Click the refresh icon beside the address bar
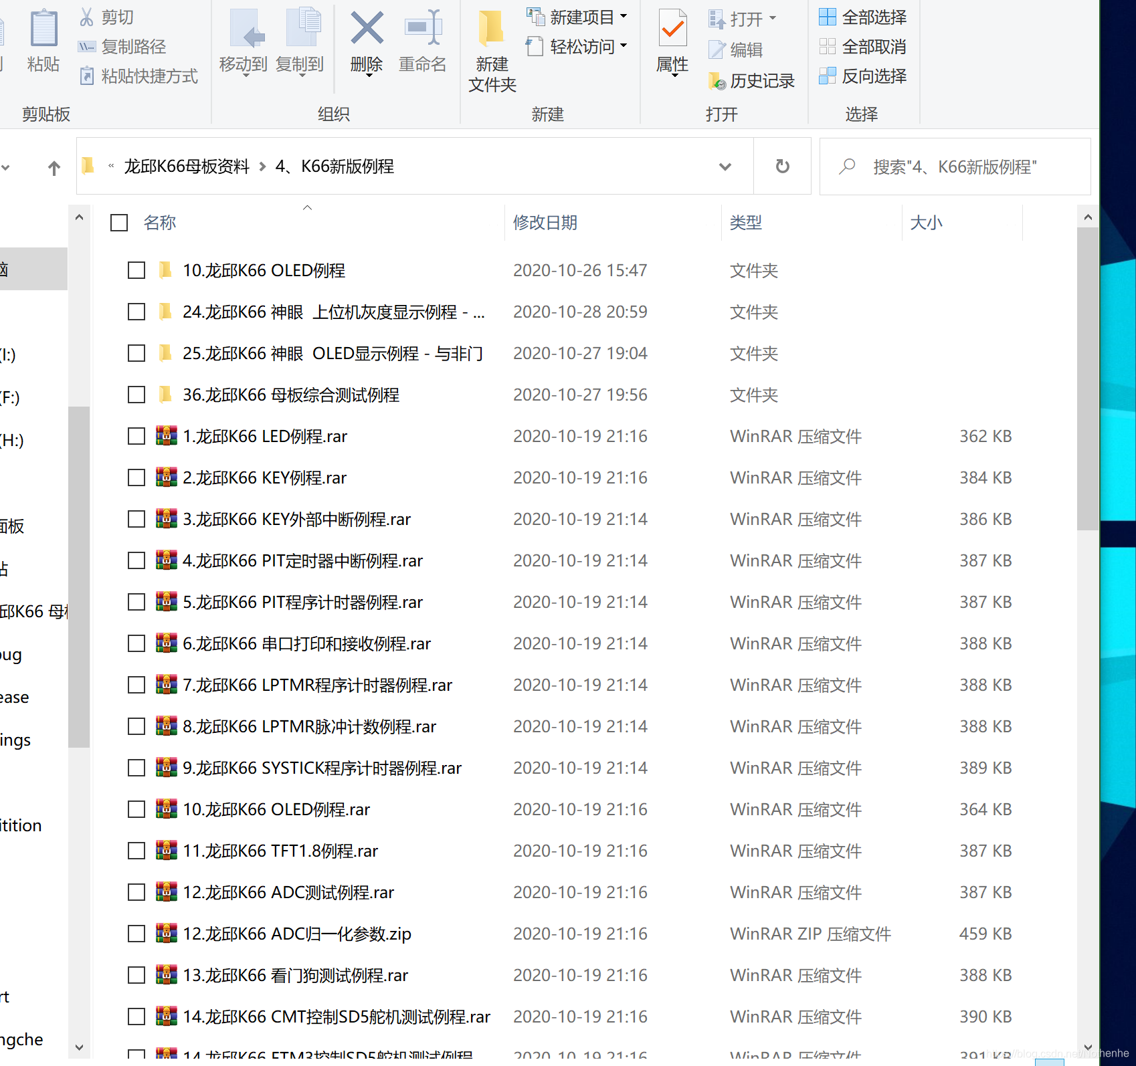 pyautogui.click(x=782, y=167)
